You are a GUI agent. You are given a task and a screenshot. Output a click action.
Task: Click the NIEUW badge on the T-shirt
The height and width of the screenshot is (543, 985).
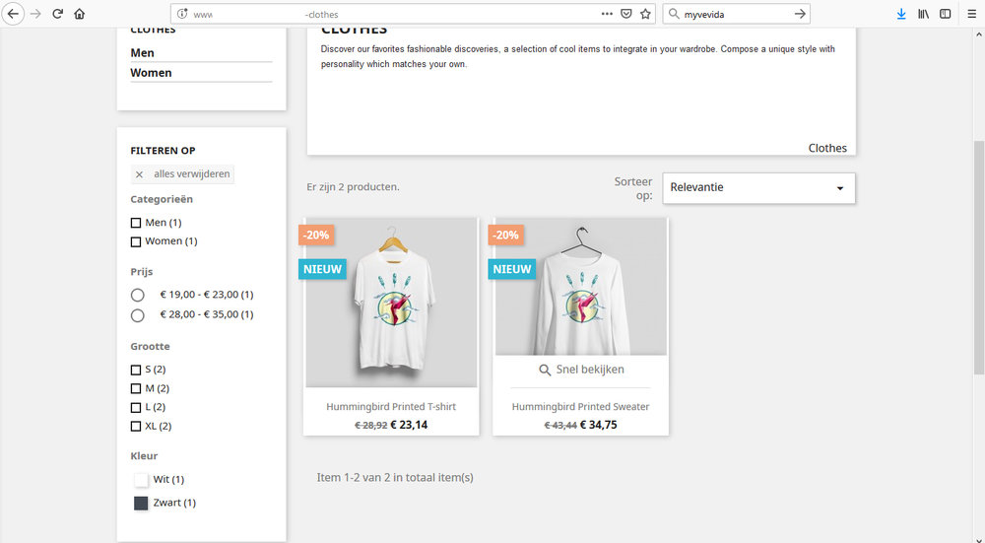(322, 269)
